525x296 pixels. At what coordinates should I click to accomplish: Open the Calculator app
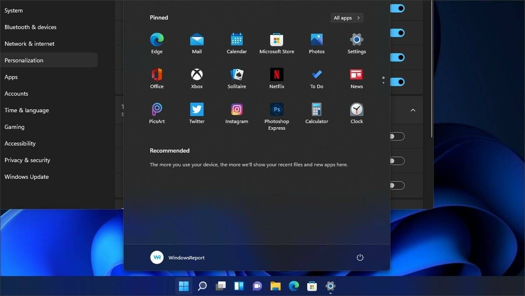click(x=316, y=109)
